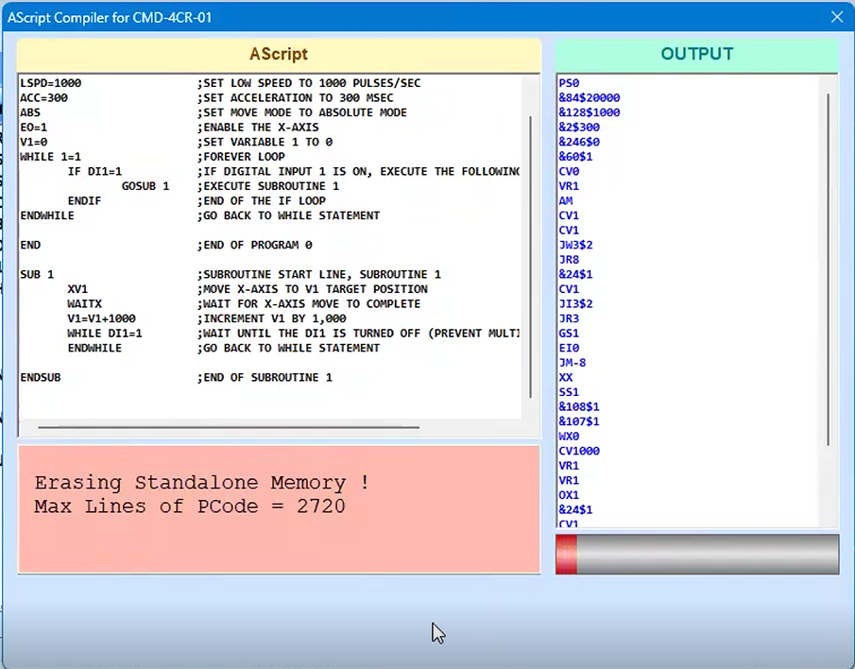Click the OUTPUT panel header
This screenshot has width=855, height=669.
pos(697,54)
